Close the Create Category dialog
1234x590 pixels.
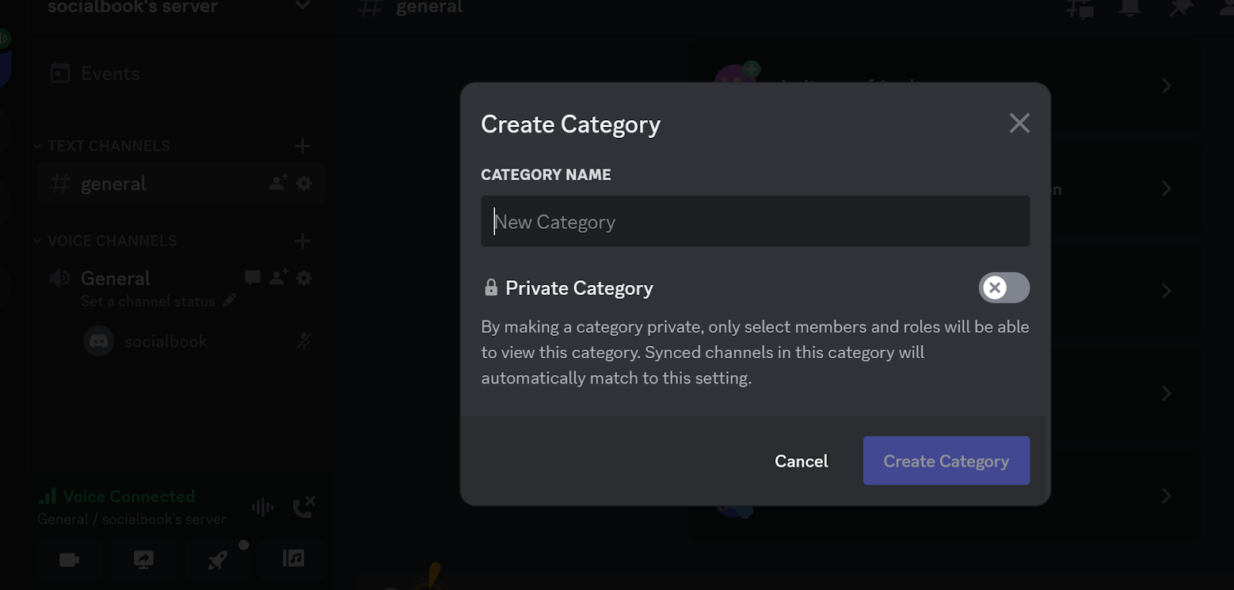(1019, 123)
